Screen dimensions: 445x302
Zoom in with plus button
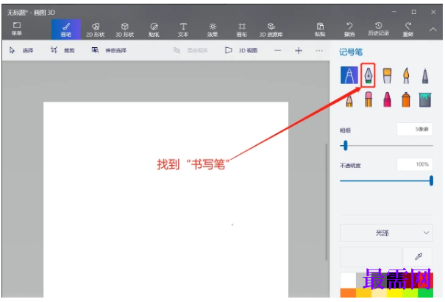299,51
